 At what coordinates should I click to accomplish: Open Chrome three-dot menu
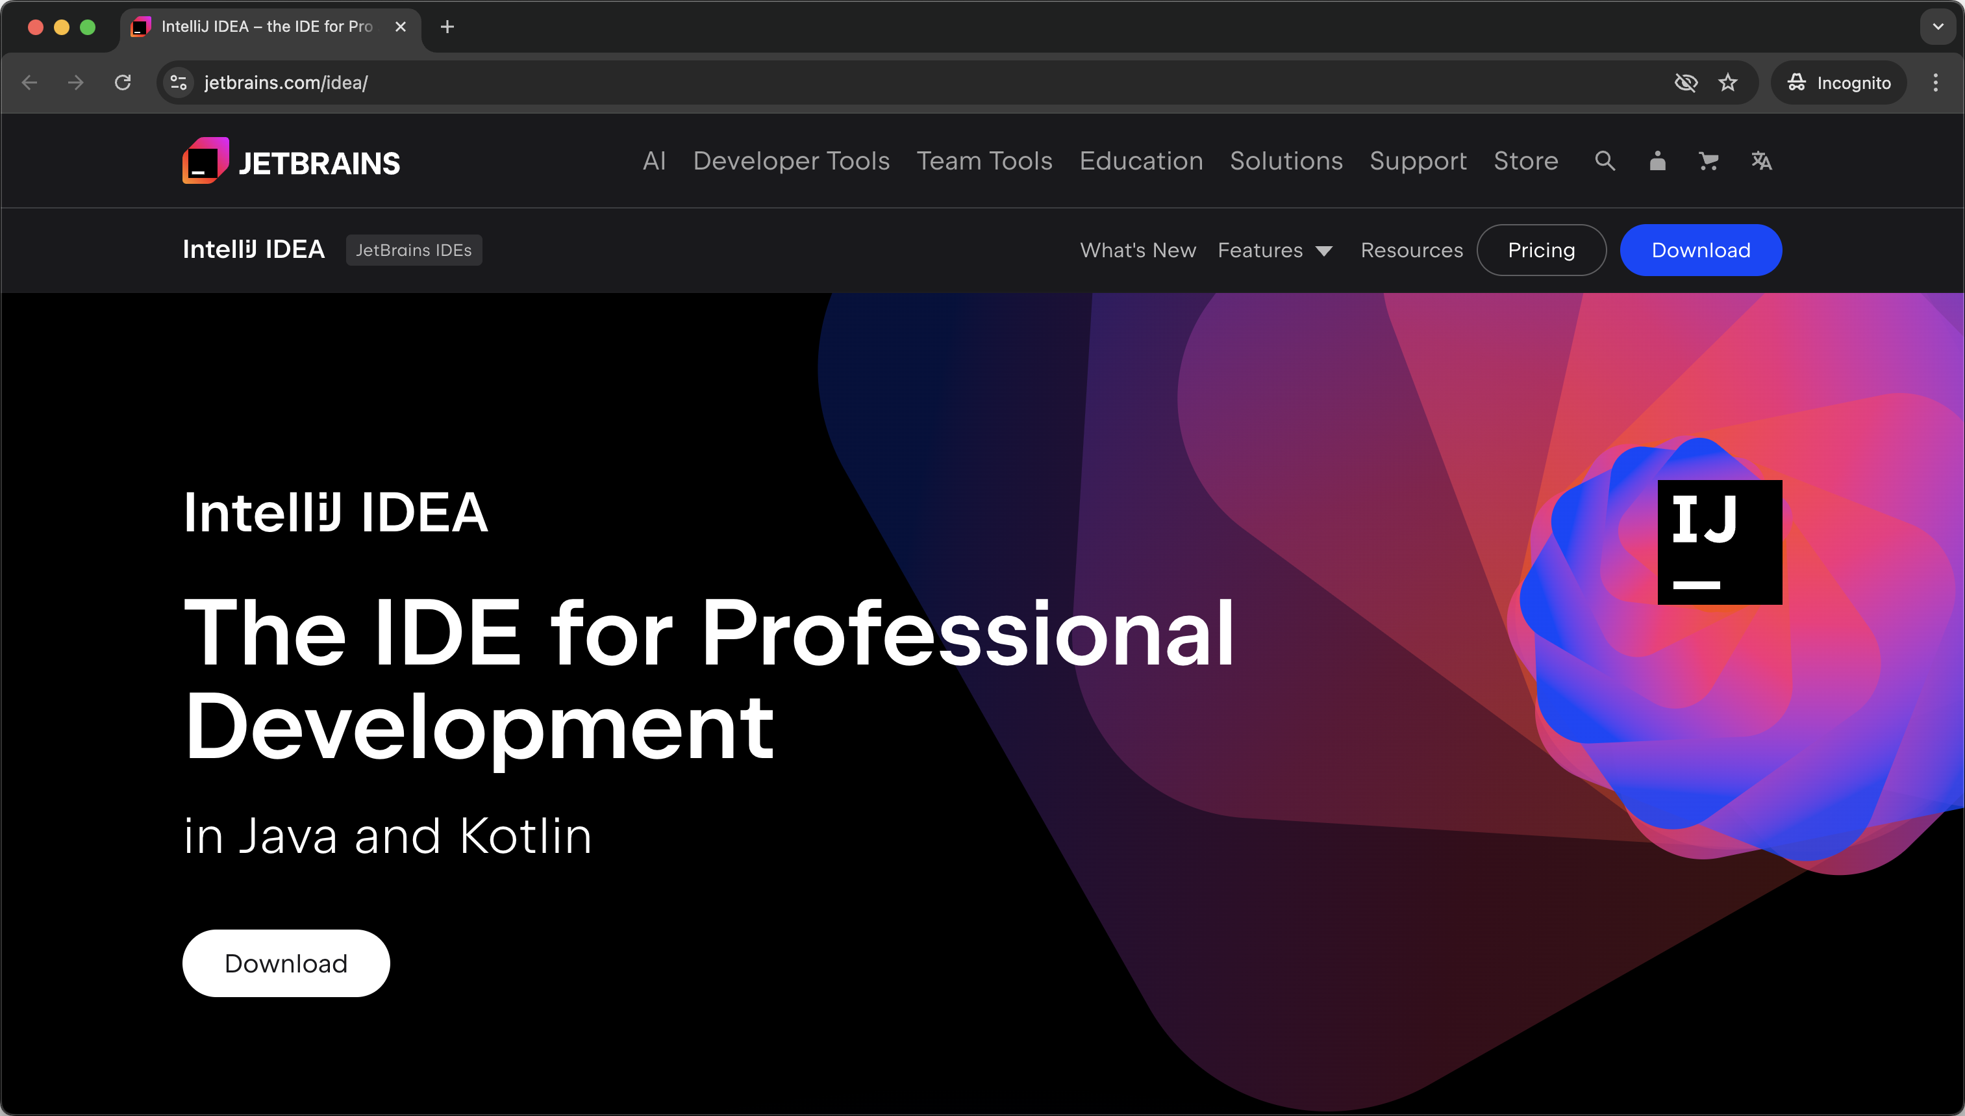click(x=1935, y=82)
